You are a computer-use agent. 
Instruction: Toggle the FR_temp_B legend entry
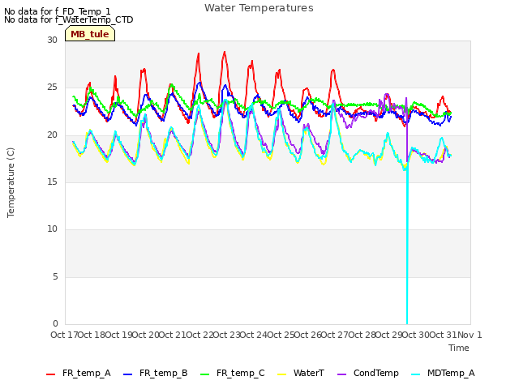pyautogui.click(x=156, y=374)
